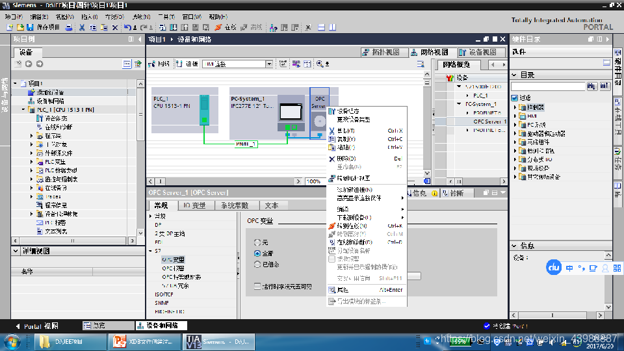Image resolution: width=624 pixels, height=351 pixels.
Task: Switch to the IO 变量 properties tab
Action: tap(194, 205)
